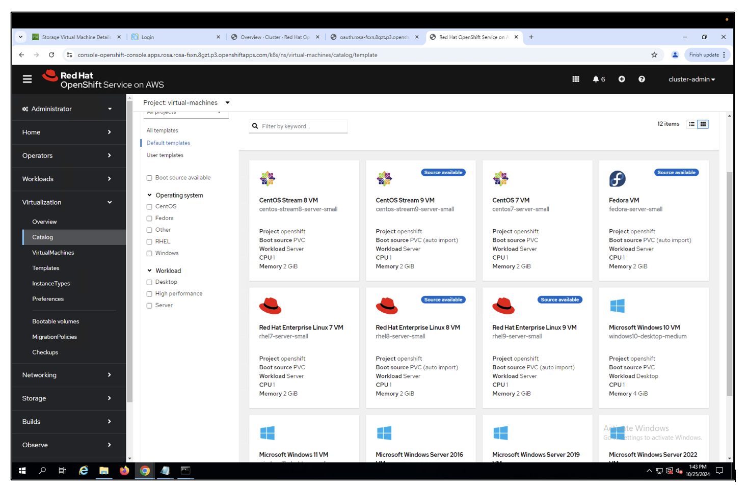Enable Boot source available filter
This screenshot has width=748, height=490.
(x=149, y=178)
